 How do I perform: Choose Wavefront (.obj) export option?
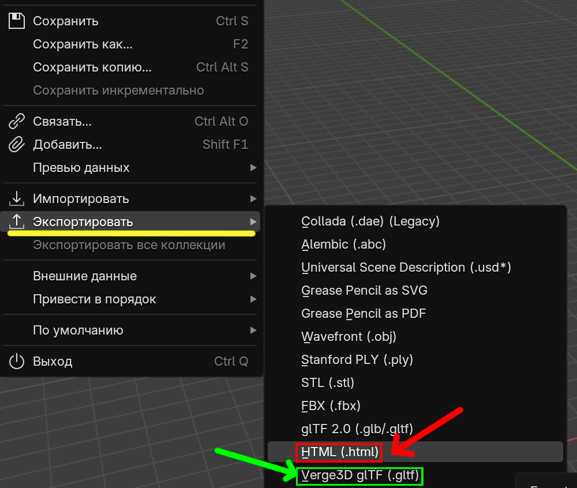point(415,337)
